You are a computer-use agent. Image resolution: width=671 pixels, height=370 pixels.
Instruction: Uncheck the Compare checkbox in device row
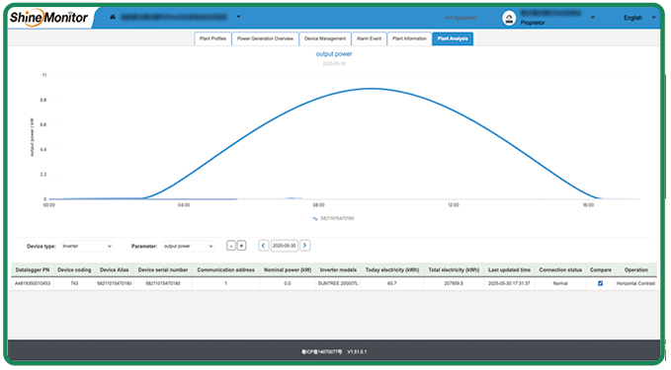(x=600, y=283)
